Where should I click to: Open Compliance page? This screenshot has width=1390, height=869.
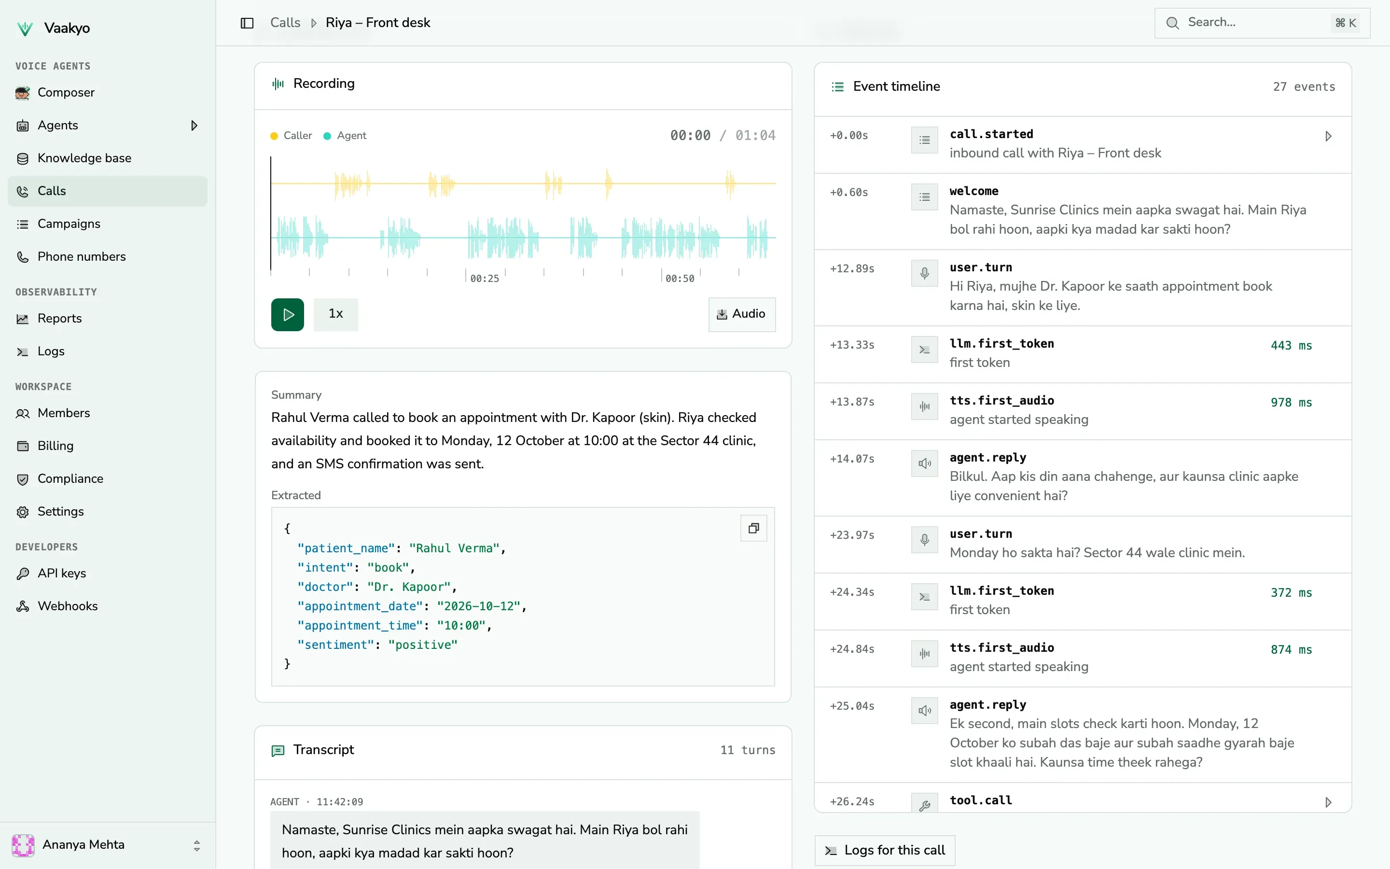[x=108, y=479]
